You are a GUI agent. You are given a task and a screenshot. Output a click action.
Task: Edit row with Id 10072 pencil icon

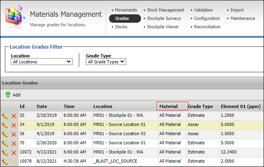pyautogui.click(x=5, y=153)
